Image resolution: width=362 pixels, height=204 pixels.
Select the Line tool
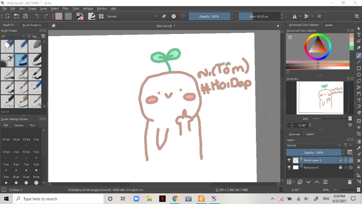tap(358, 62)
